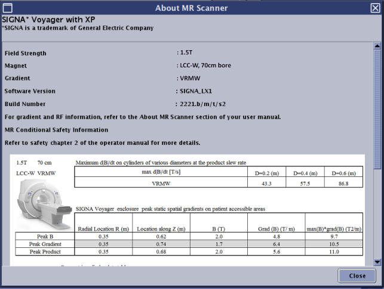The image size is (384, 289).
Task: Click the scrollbar up arrow
Action: pos(377,46)
